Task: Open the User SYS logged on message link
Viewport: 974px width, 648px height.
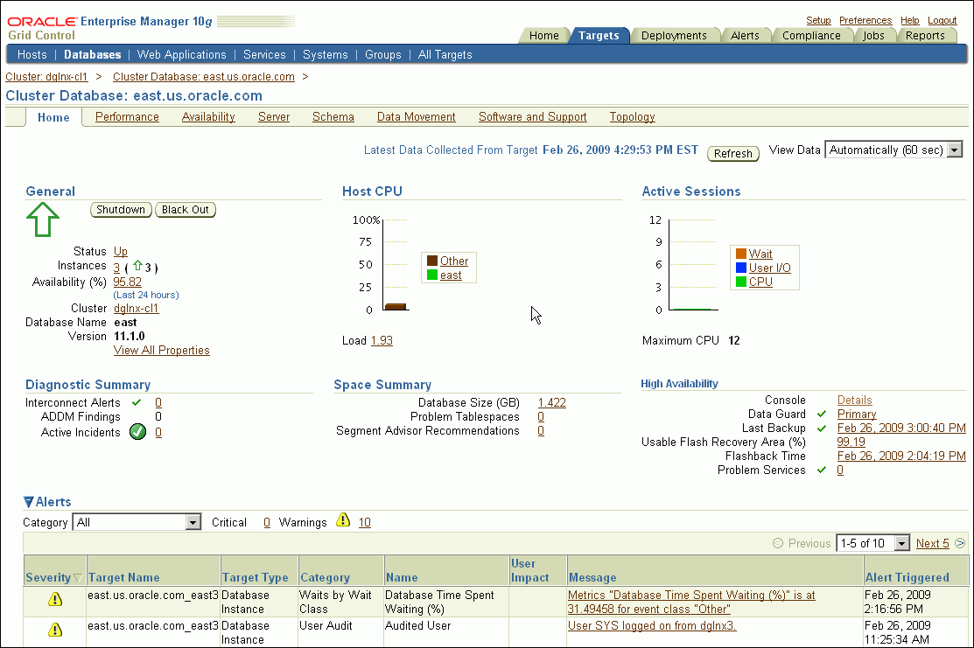Action: coord(652,625)
